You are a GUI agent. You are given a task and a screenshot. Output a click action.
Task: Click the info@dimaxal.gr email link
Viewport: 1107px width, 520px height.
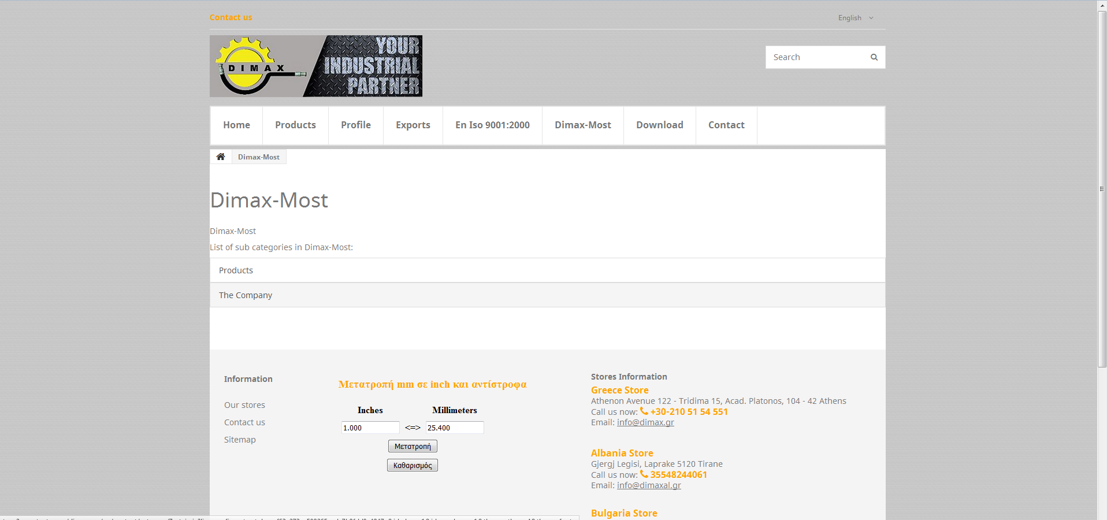click(x=649, y=485)
